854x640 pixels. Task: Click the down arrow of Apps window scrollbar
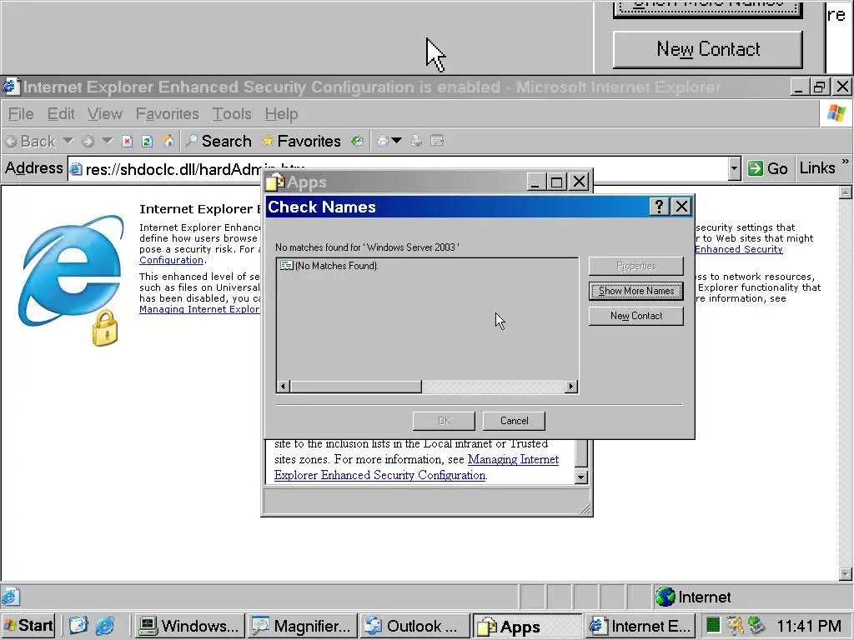point(581,477)
